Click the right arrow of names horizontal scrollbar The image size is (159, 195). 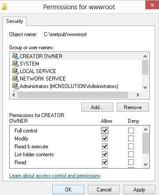(x=138, y=95)
